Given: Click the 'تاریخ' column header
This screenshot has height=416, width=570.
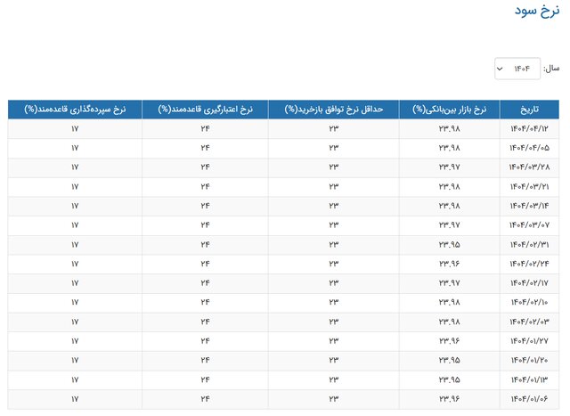Looking at the screenshot, I should click(529, 110).
